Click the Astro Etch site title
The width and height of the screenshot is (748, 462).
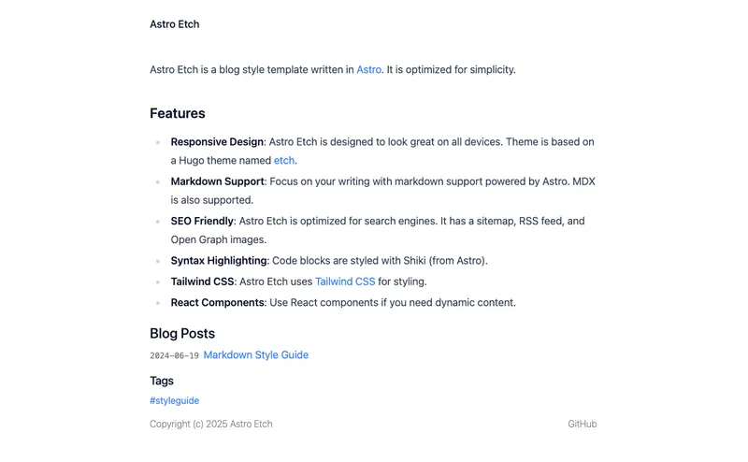point(174,24)
